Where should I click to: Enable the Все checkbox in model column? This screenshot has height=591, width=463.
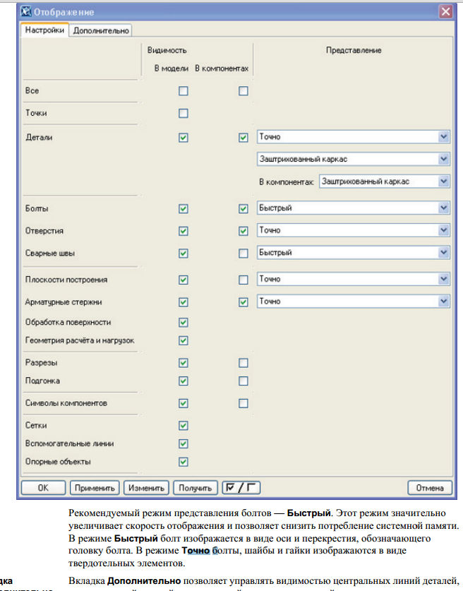pos(184,91)
